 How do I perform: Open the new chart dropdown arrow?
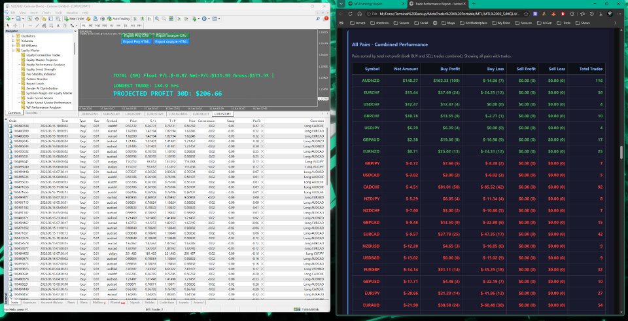[x=12, y=18]
